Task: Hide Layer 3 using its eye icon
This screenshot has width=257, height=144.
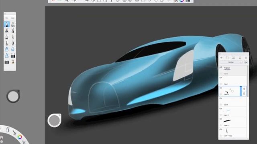Action: pos(220,108)
